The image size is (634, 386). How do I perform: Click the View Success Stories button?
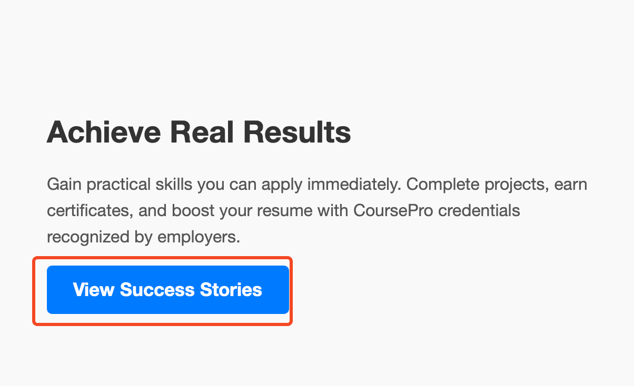[167, 290]
